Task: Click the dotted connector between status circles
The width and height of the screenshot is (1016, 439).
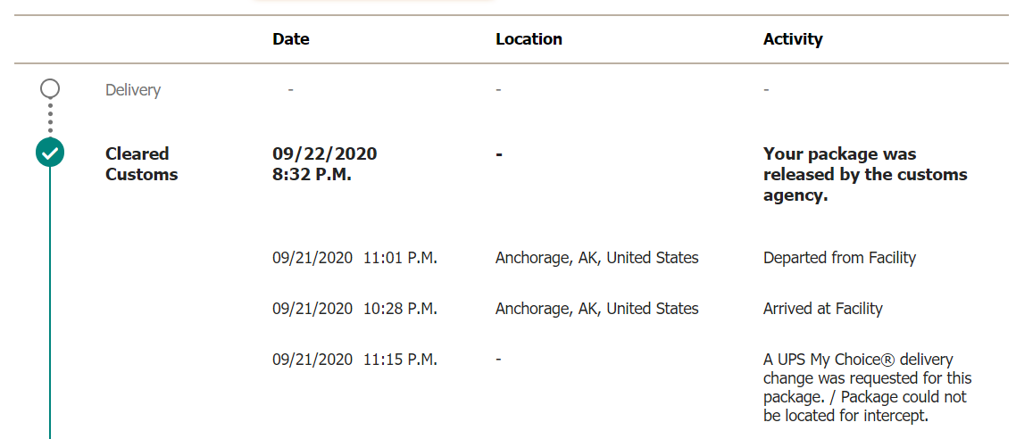Action: click(x=50, y=118)
